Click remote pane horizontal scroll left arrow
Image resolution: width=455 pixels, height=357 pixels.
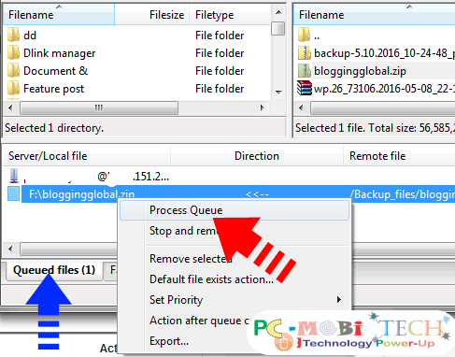pos(301,107)
